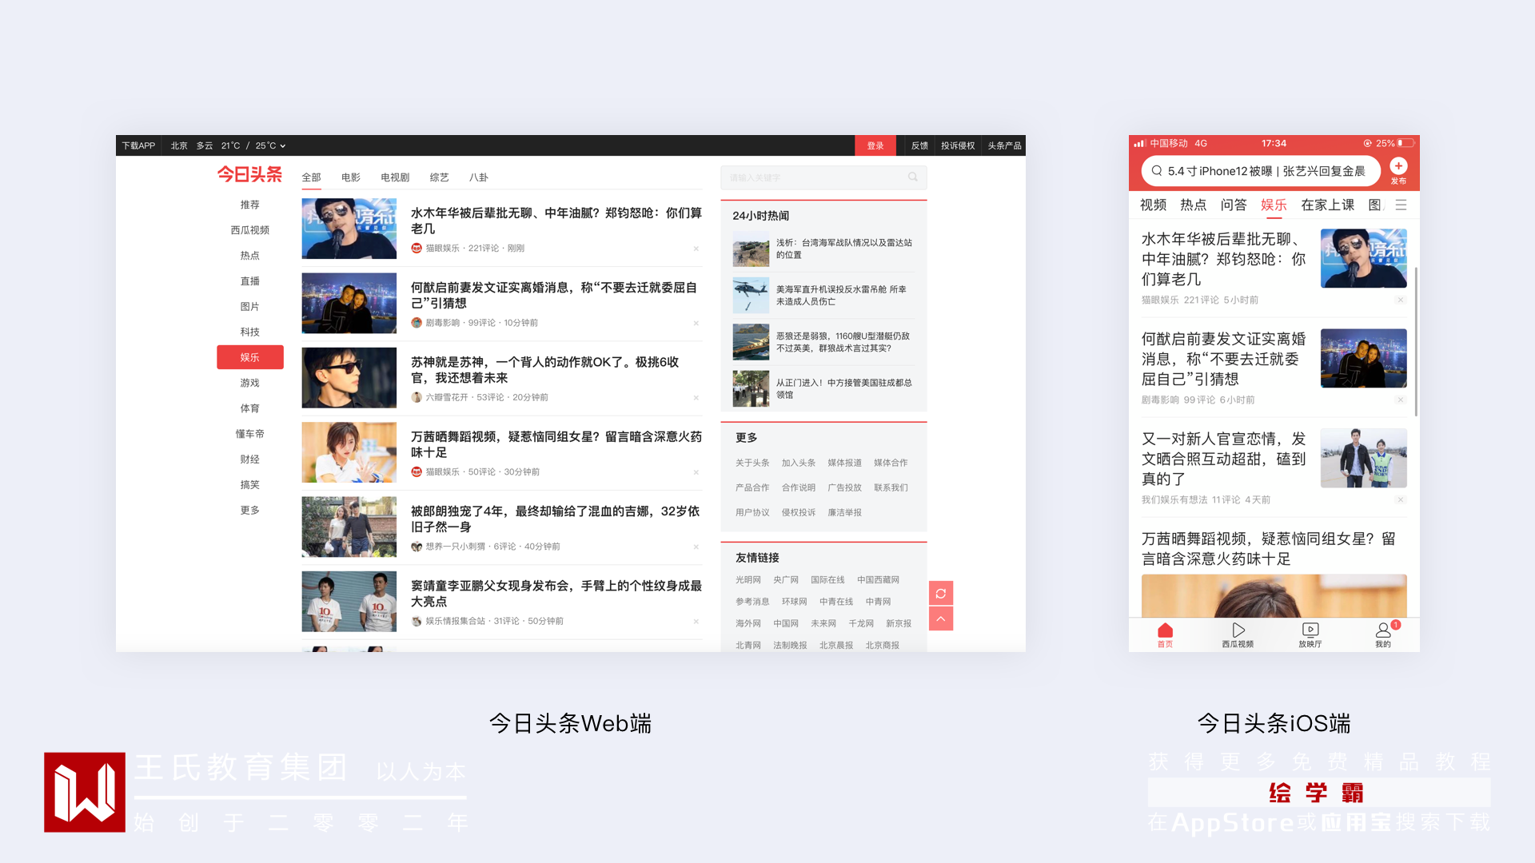Click the mobile feed vertical scrollbar
Screen dimensions: 1535x863
pyautogui.click(x=1416, y=341)
